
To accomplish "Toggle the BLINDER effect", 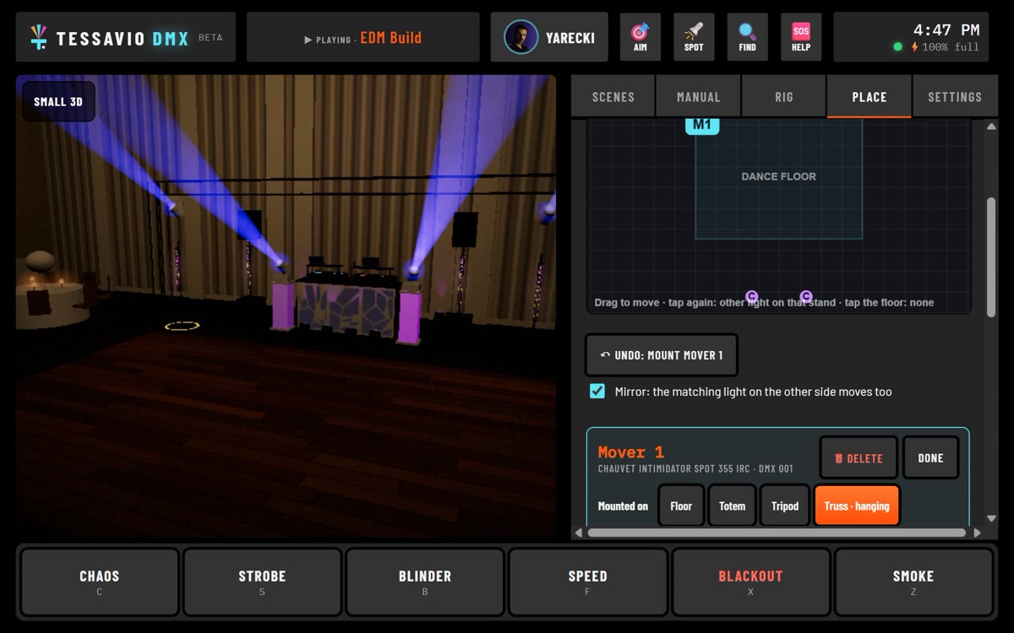I will coord(425,582).
